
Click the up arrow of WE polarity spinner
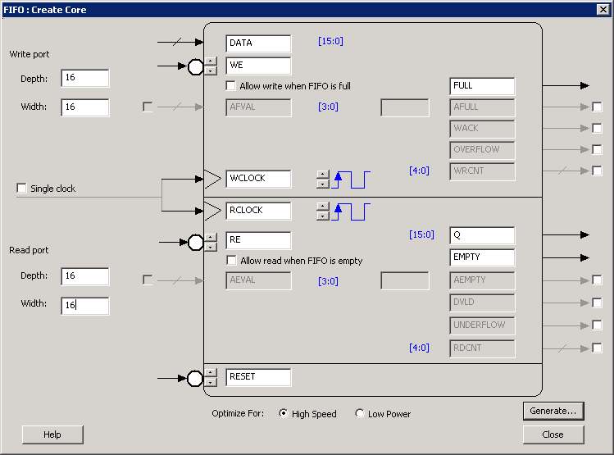pos(211,61)
